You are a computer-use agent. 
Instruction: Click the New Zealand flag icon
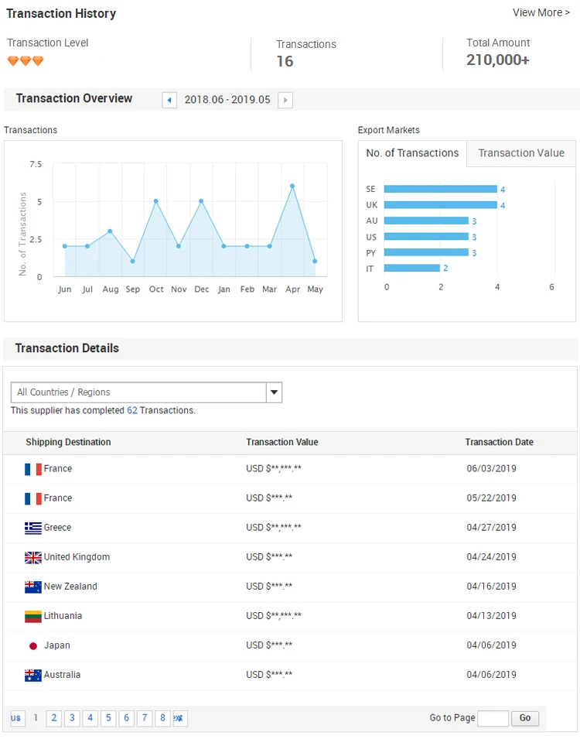coord(32,587)
